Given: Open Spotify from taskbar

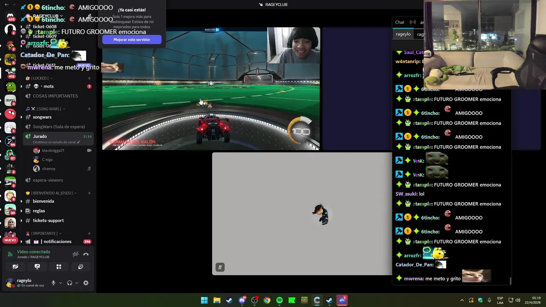Looking at the screenshot, I should [279, 300].
